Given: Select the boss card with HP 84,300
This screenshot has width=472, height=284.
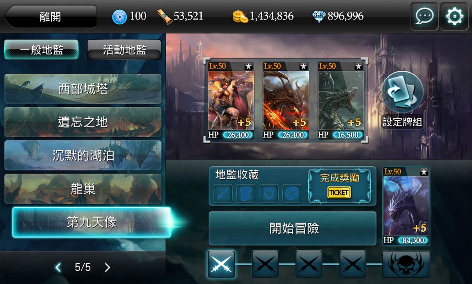Looking at the screenshot, I should pos(406,206).
